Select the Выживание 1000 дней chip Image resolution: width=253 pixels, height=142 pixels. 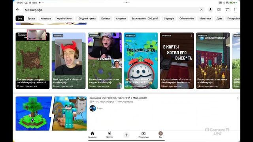145,19
